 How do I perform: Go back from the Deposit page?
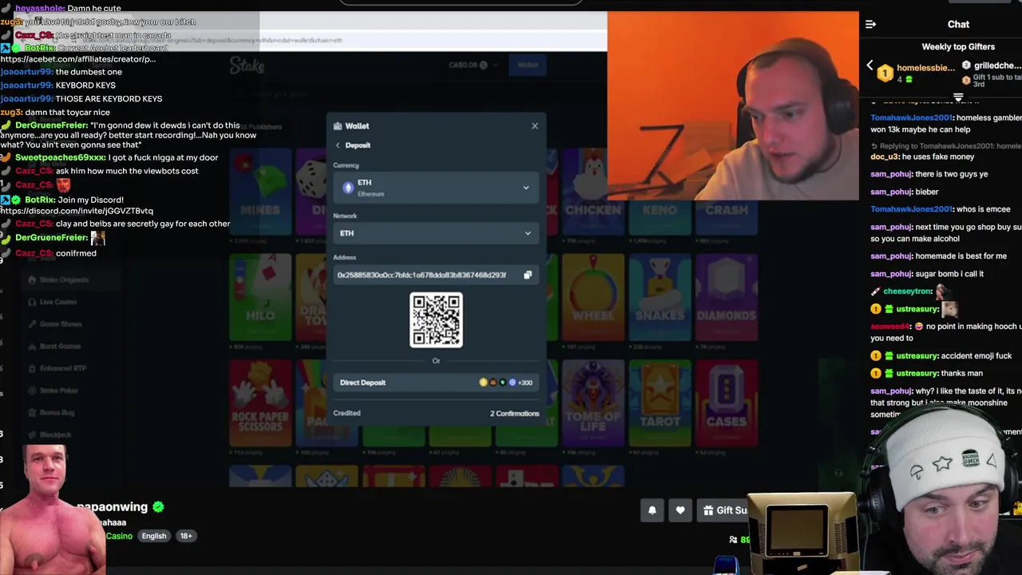pos(338,145)
